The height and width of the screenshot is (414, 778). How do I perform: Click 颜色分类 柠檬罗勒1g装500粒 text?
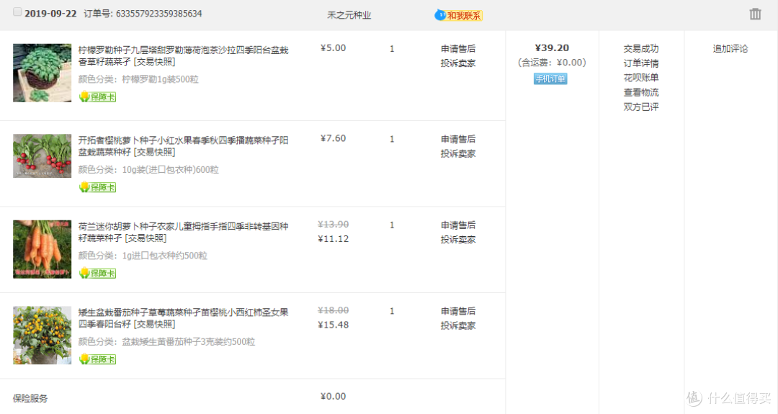pos(138,78)
